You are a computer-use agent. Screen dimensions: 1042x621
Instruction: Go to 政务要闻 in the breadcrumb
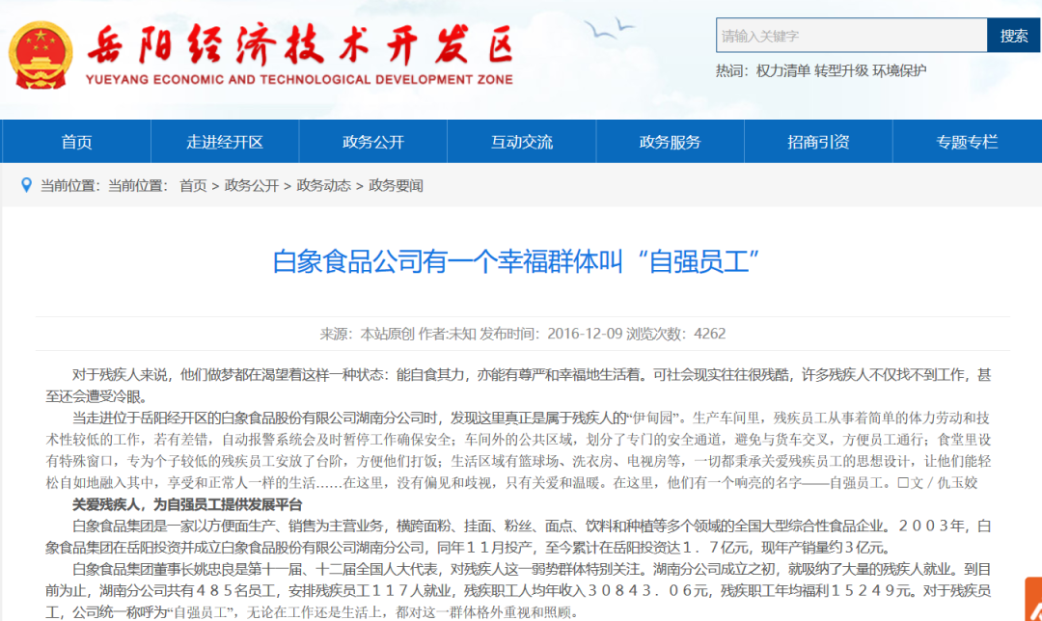click(397, 185)
